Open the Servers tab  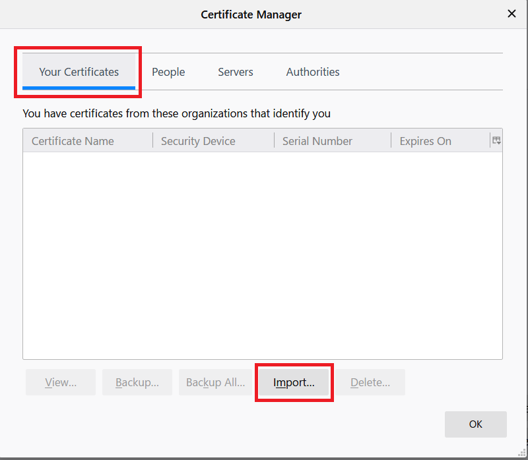point(235,72)
